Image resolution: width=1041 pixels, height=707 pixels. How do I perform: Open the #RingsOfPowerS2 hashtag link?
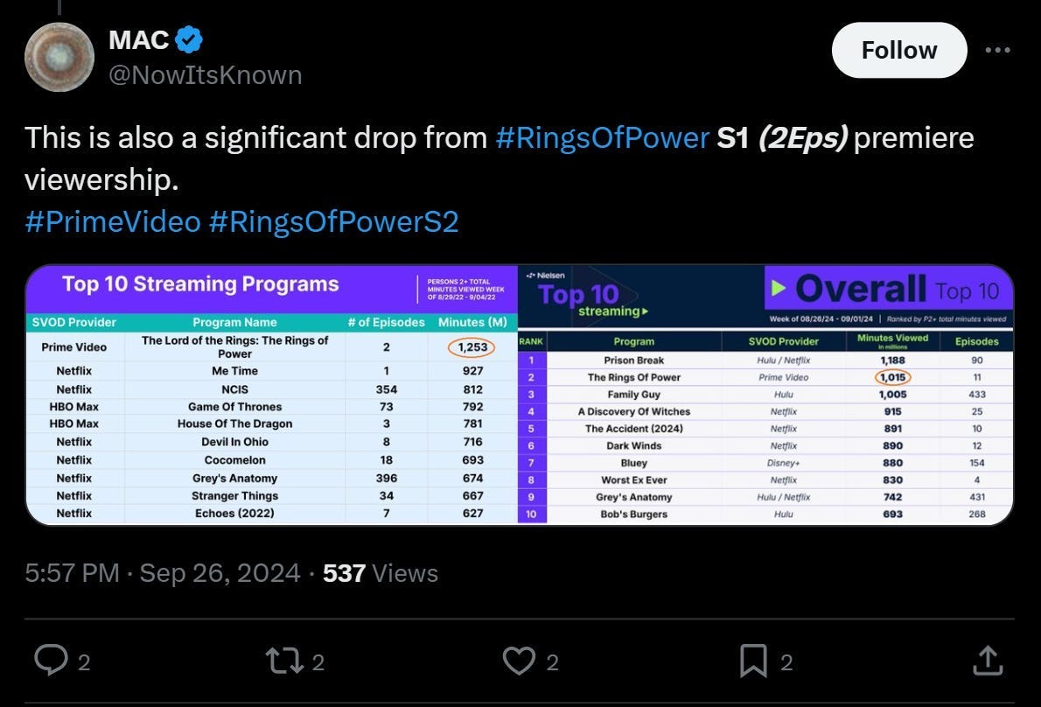(334, 221)
